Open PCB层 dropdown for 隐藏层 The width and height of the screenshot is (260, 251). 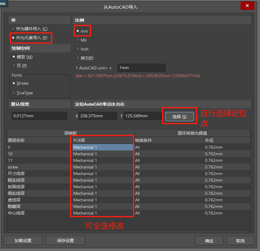[103, 206]
